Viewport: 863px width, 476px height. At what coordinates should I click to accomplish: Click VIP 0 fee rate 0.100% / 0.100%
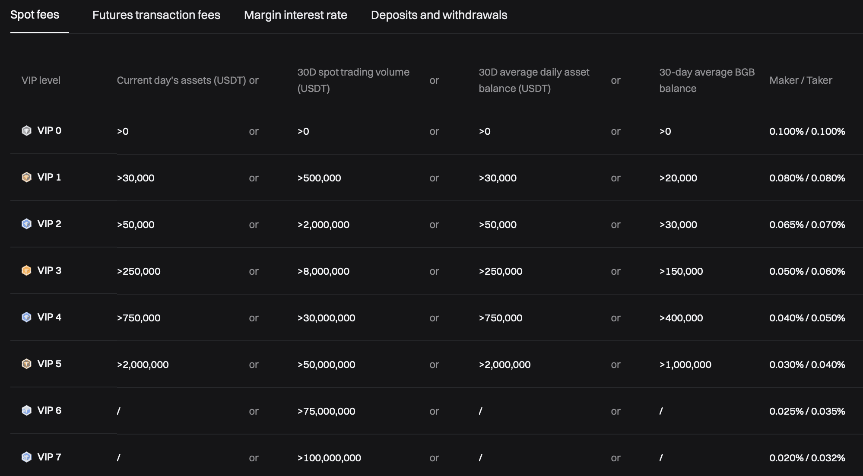point(807,131)
